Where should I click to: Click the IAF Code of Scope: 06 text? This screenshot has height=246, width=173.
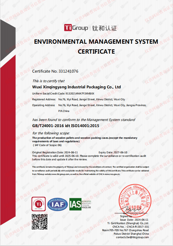pyautogui.click(x=47, y=145)
